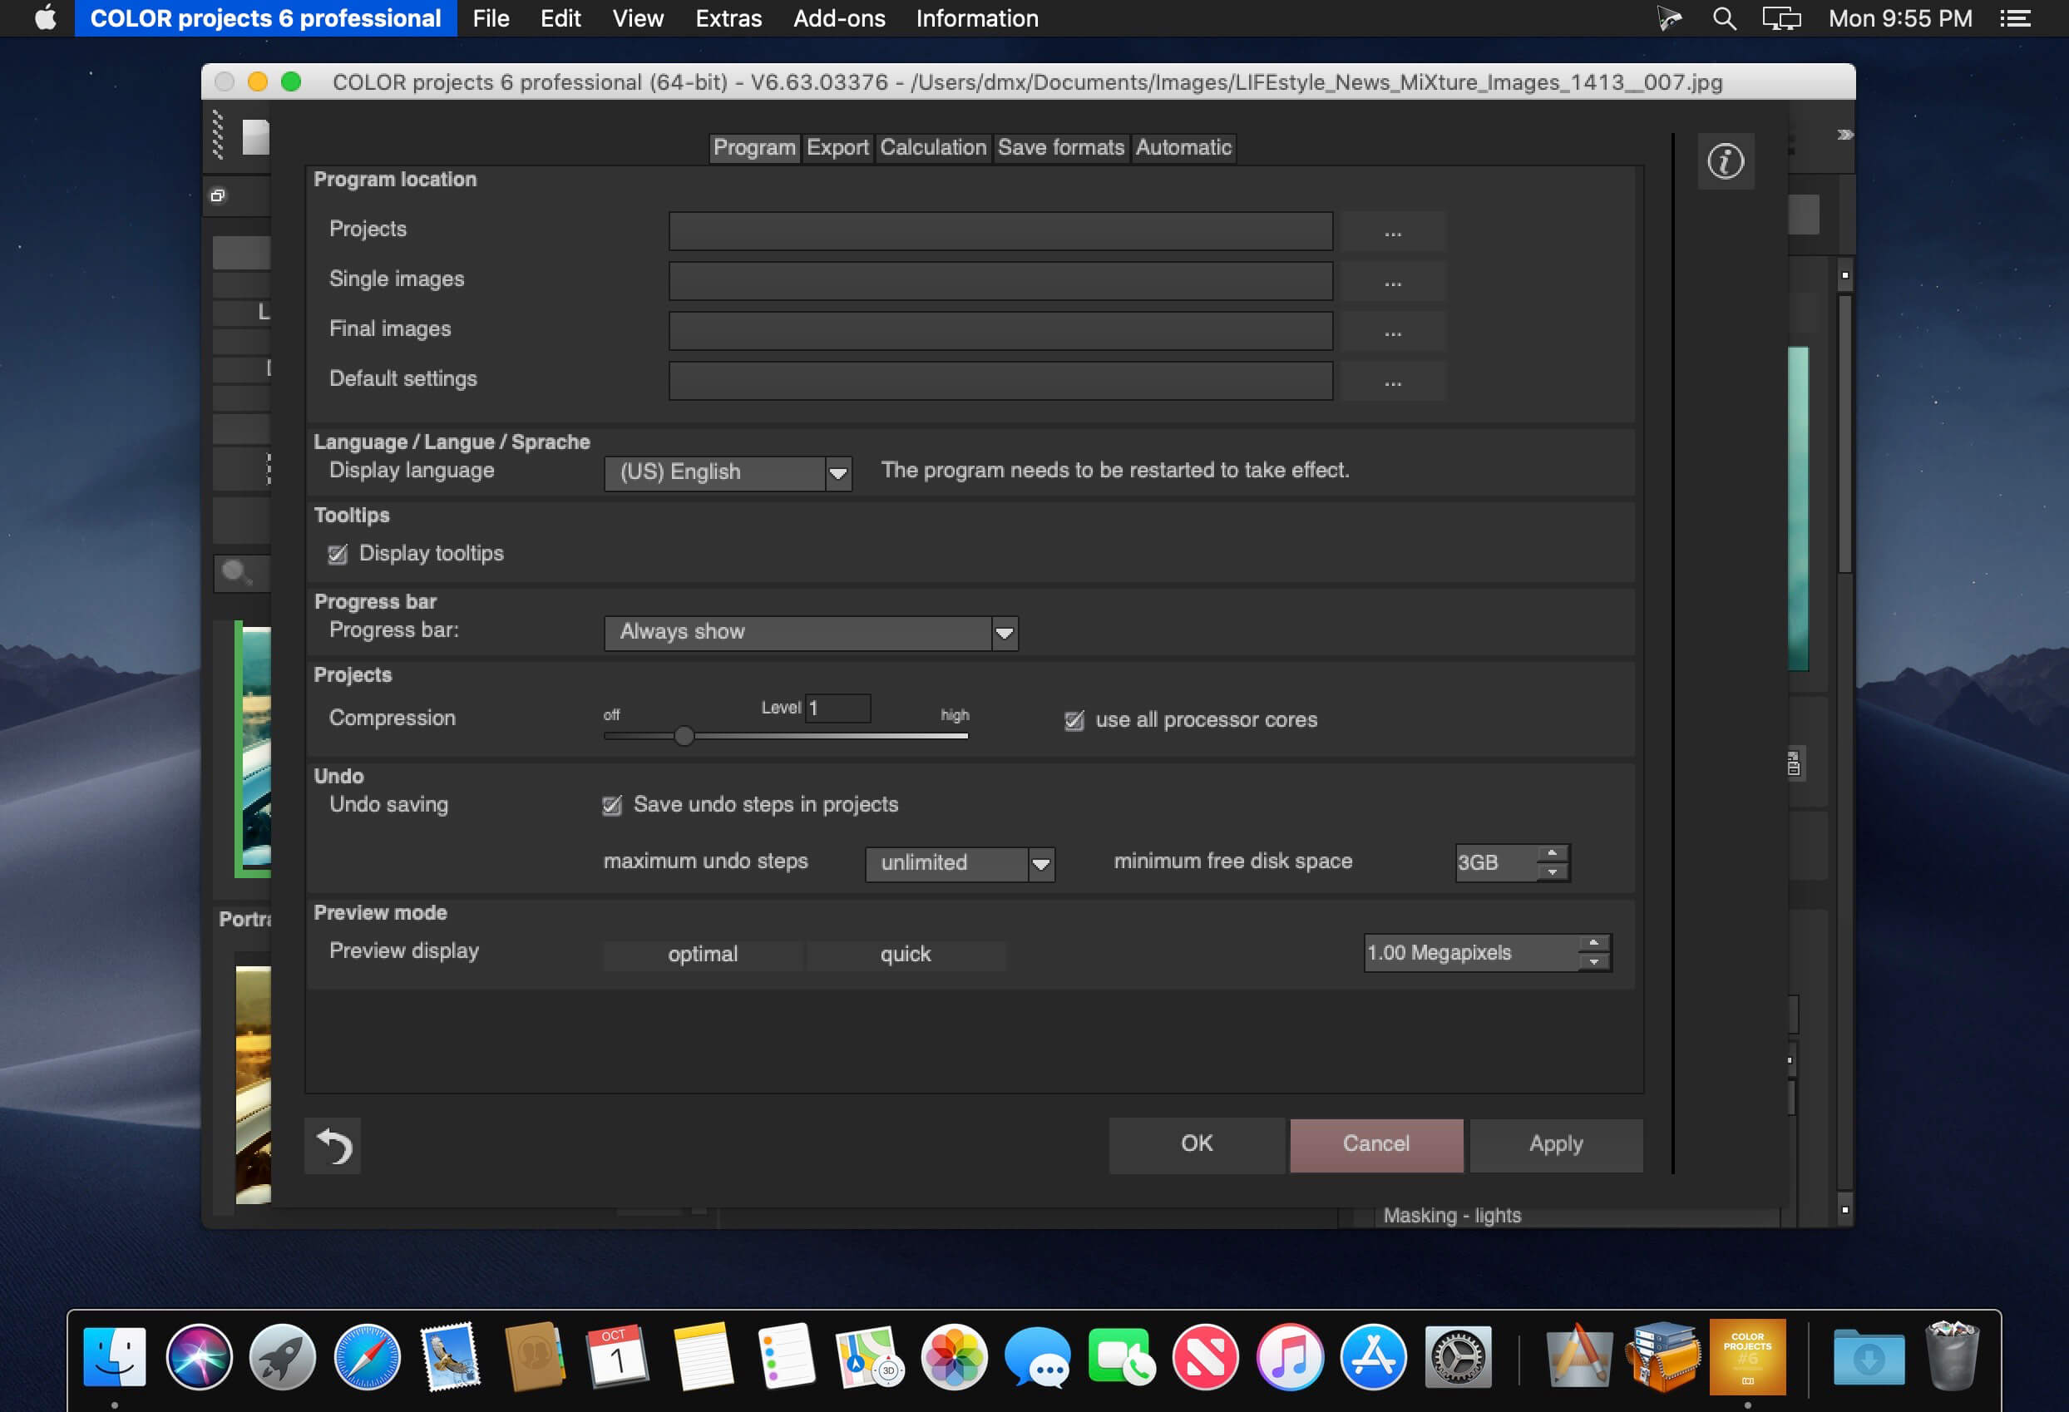Browse for Single images location
Image resolution: width=2069 pixels, height=1412 pixels.
[x=1392, y=281]
